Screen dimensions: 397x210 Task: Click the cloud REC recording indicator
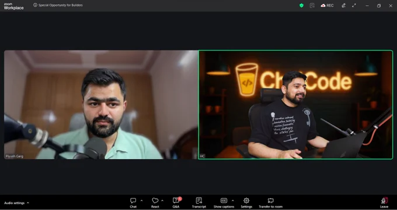tap(327, 5)
